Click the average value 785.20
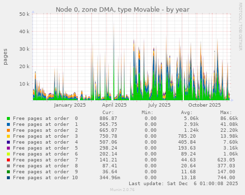 (187, 136)
